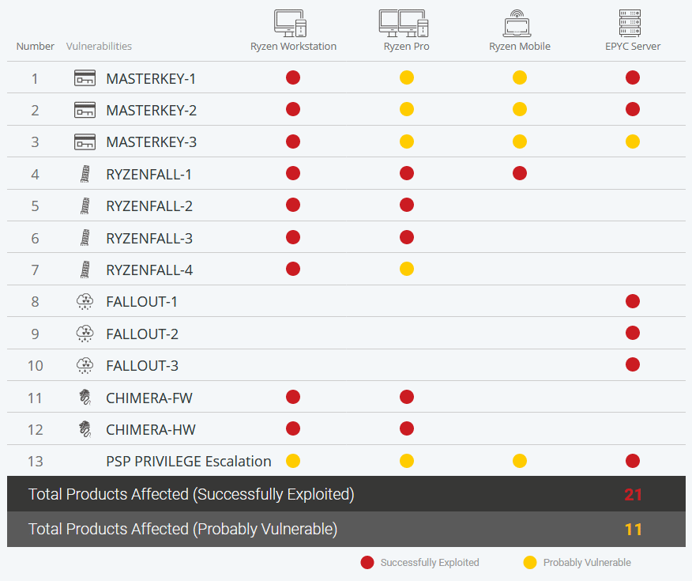Click the MASTERKEY-3 key icon

pyautogui.click(x=85, y=141)
